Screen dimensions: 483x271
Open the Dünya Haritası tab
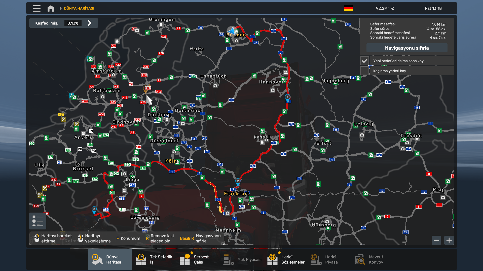pyautogui.click(x=110, y=259)
